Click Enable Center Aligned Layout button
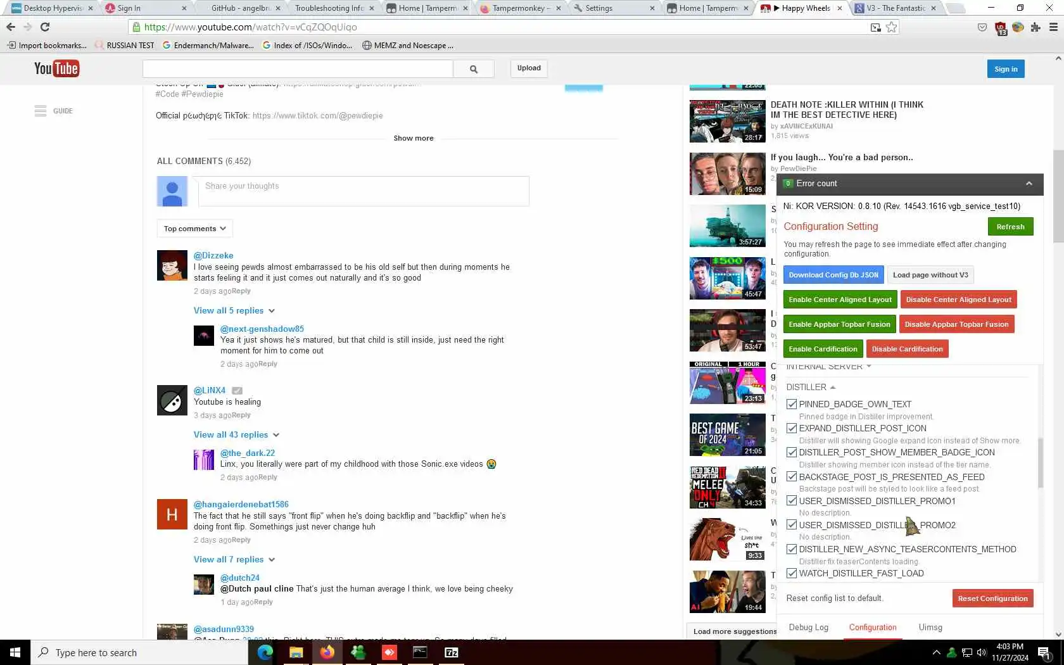Viewport: 1064px width, 665px height. [840, 300]
